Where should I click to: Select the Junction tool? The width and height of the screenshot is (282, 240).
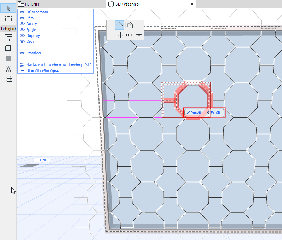(x=8, y=69)
